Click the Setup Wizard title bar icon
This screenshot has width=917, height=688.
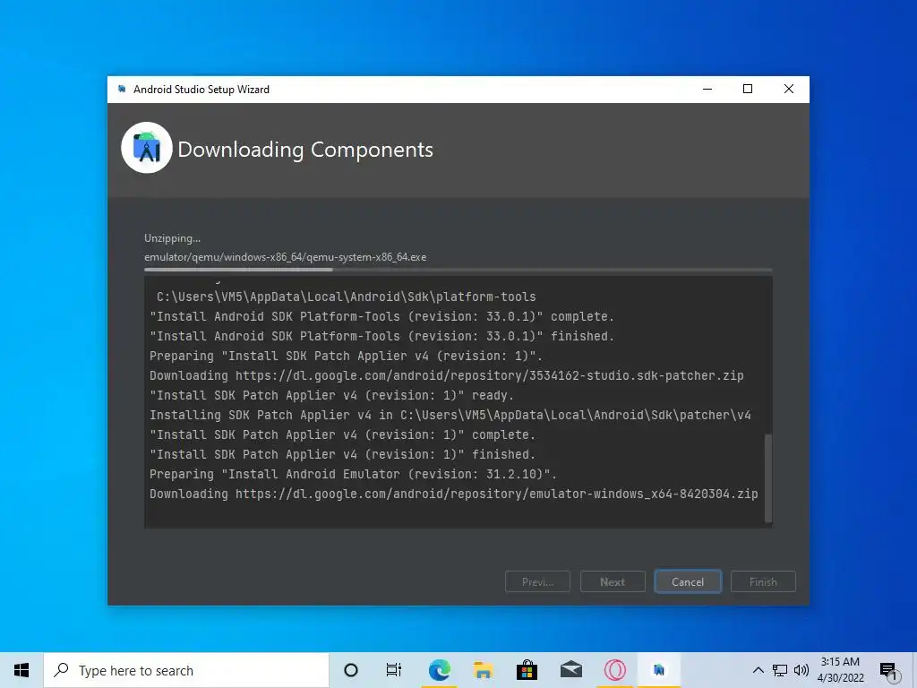coord(122,89)
